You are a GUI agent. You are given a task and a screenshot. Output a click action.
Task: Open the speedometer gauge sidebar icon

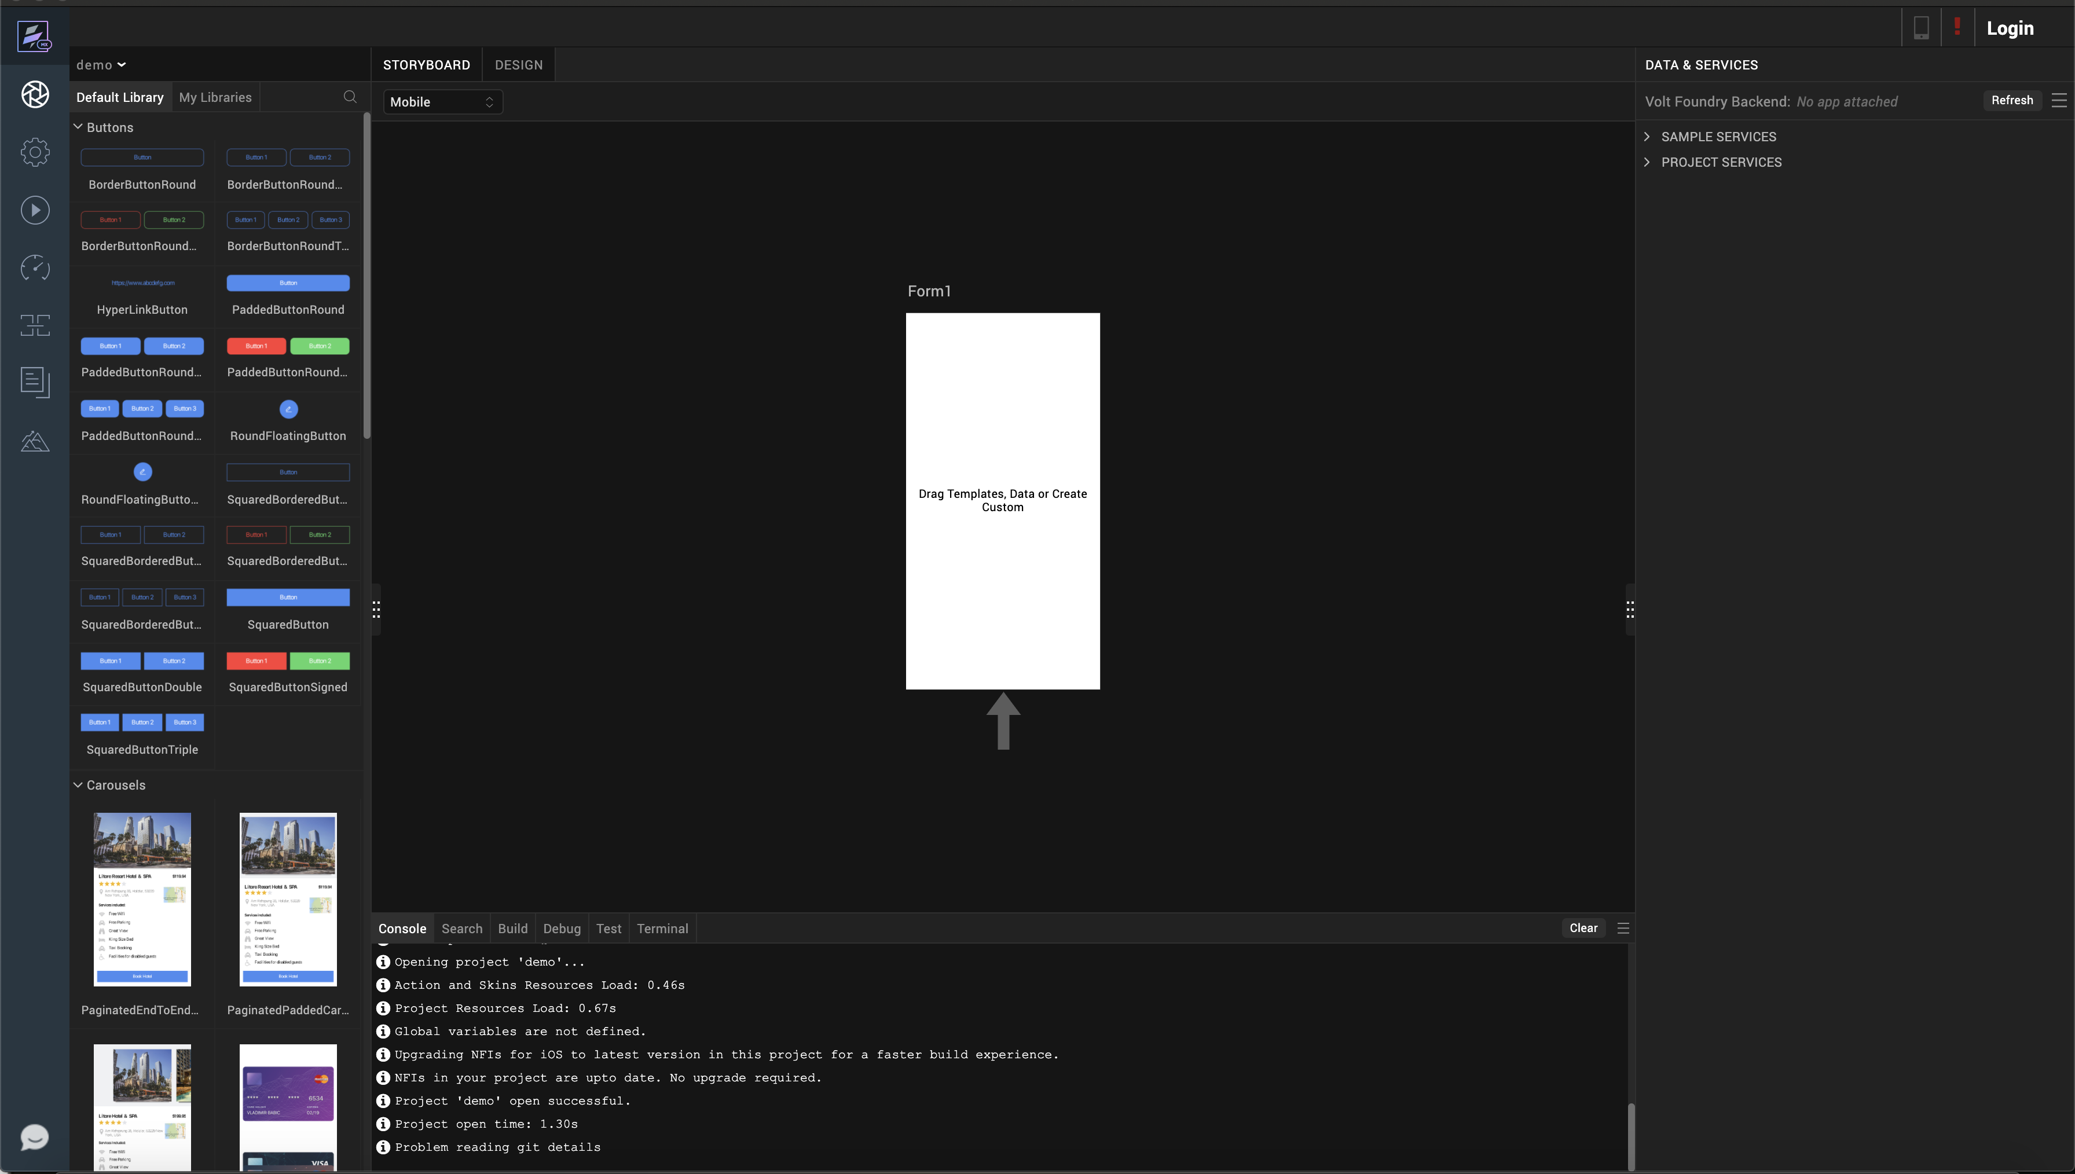[35, 267]
